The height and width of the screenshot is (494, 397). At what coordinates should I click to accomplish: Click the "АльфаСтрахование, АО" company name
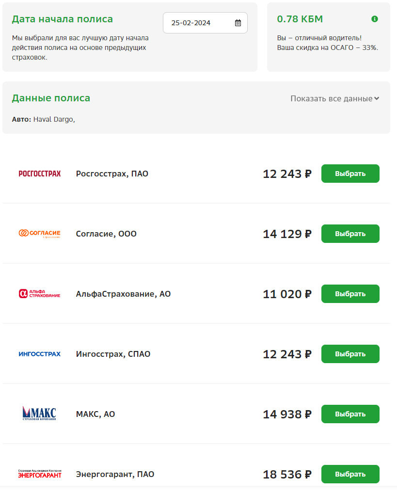tap(123, 294)
